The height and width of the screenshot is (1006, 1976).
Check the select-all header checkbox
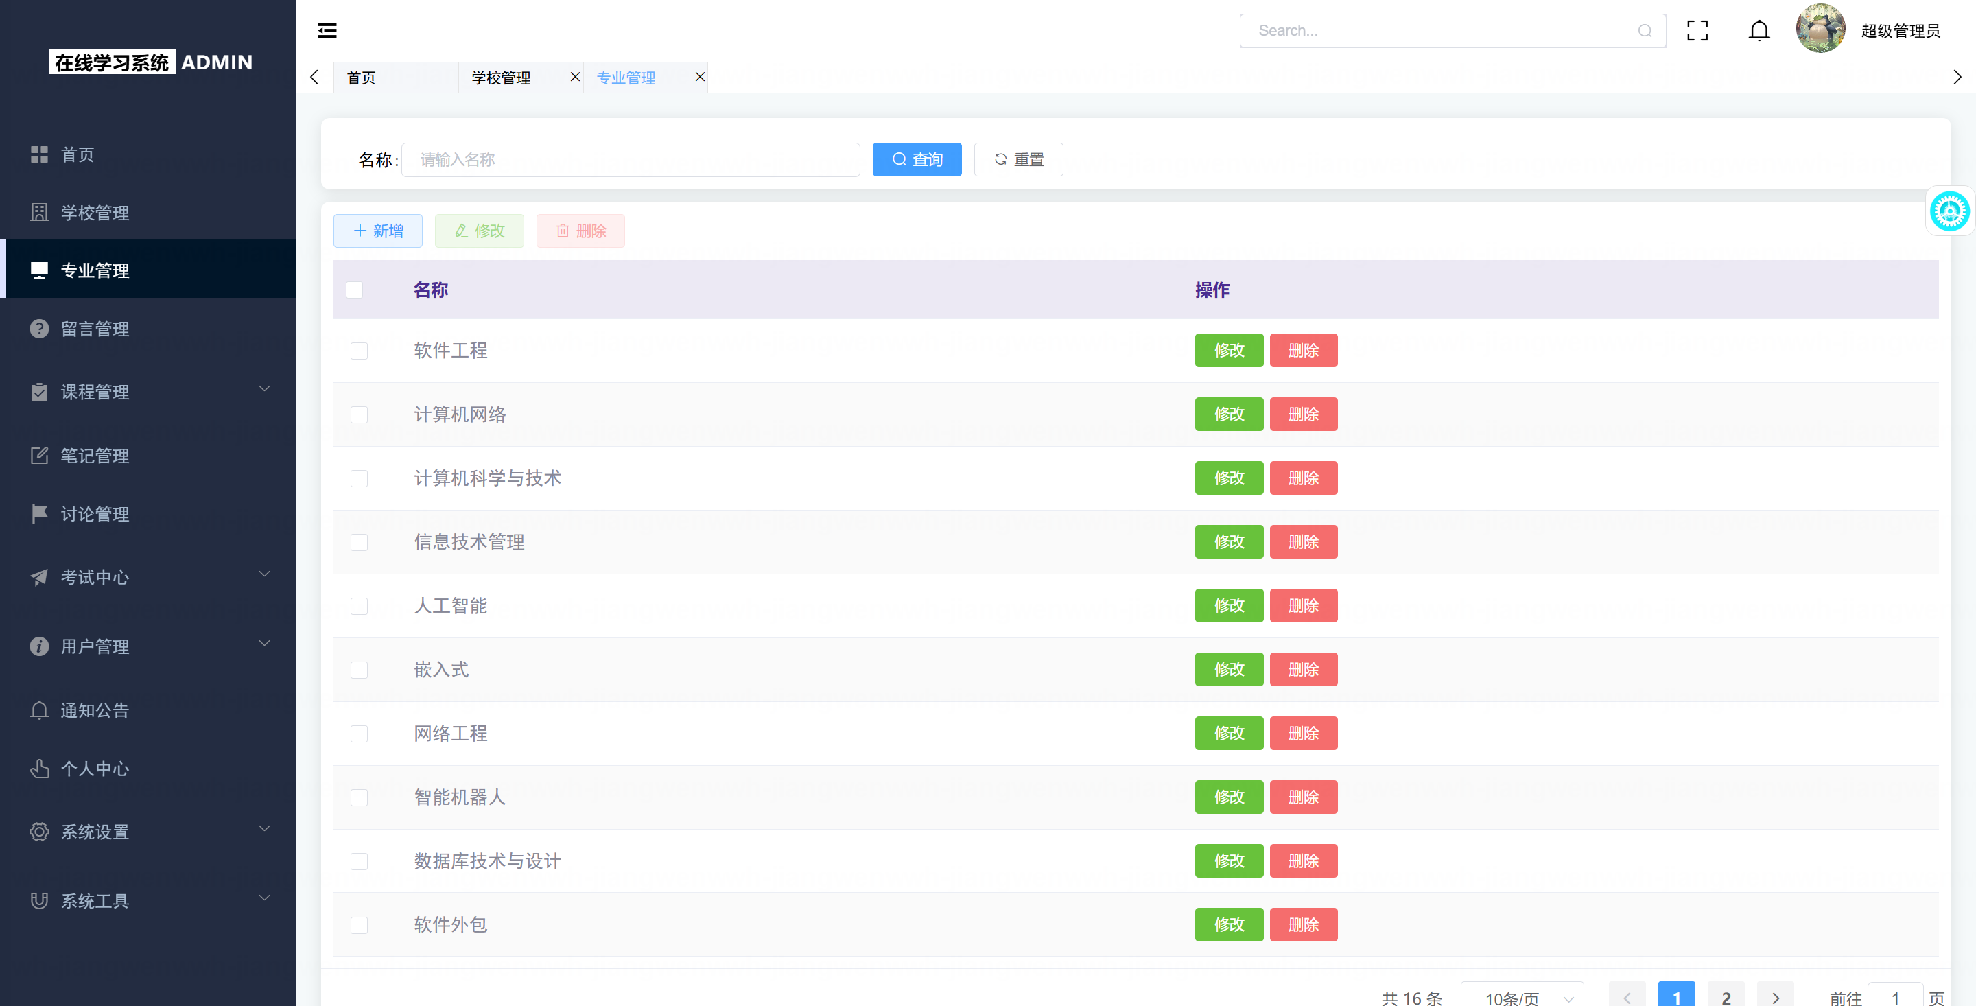tap(355, 290)
